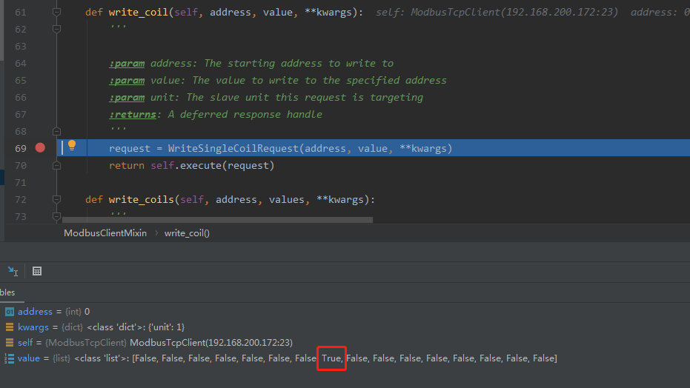Image resolution: width=690 pixels, height=388 pixels.
Task: Collapse the write_coil method fold at line 61
Action: point(56,13)
